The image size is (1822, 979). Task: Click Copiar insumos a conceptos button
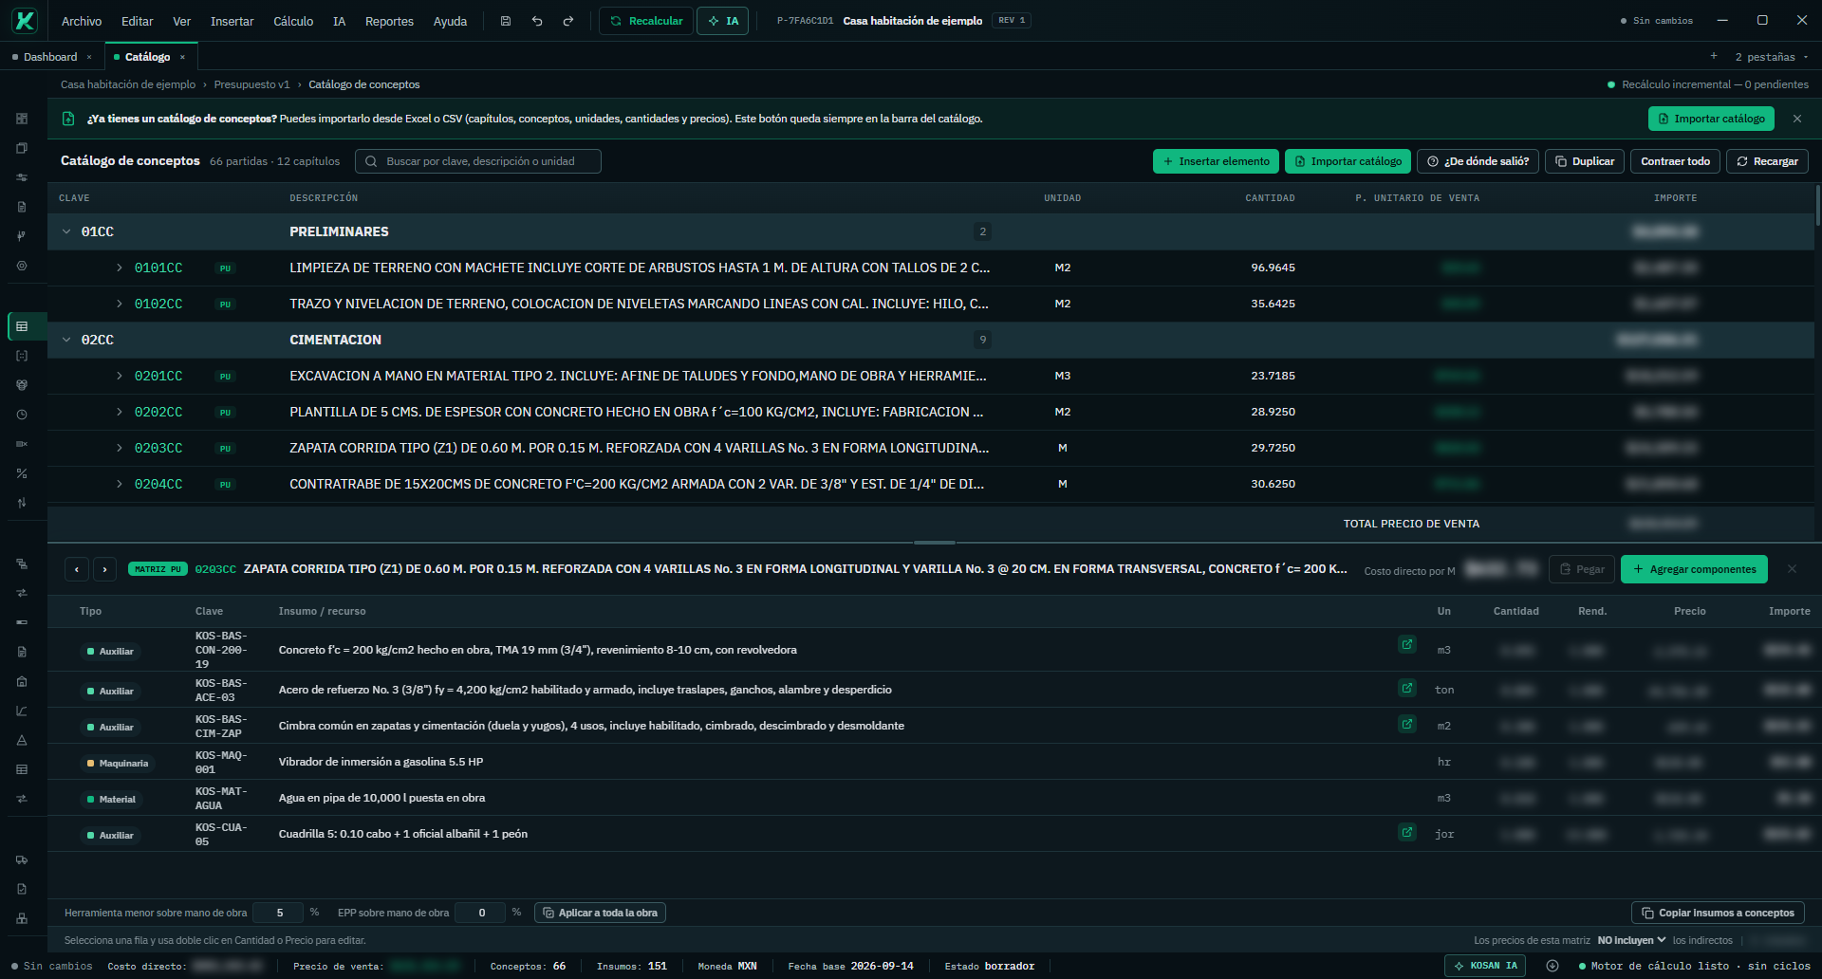[x=1718, y=913]
